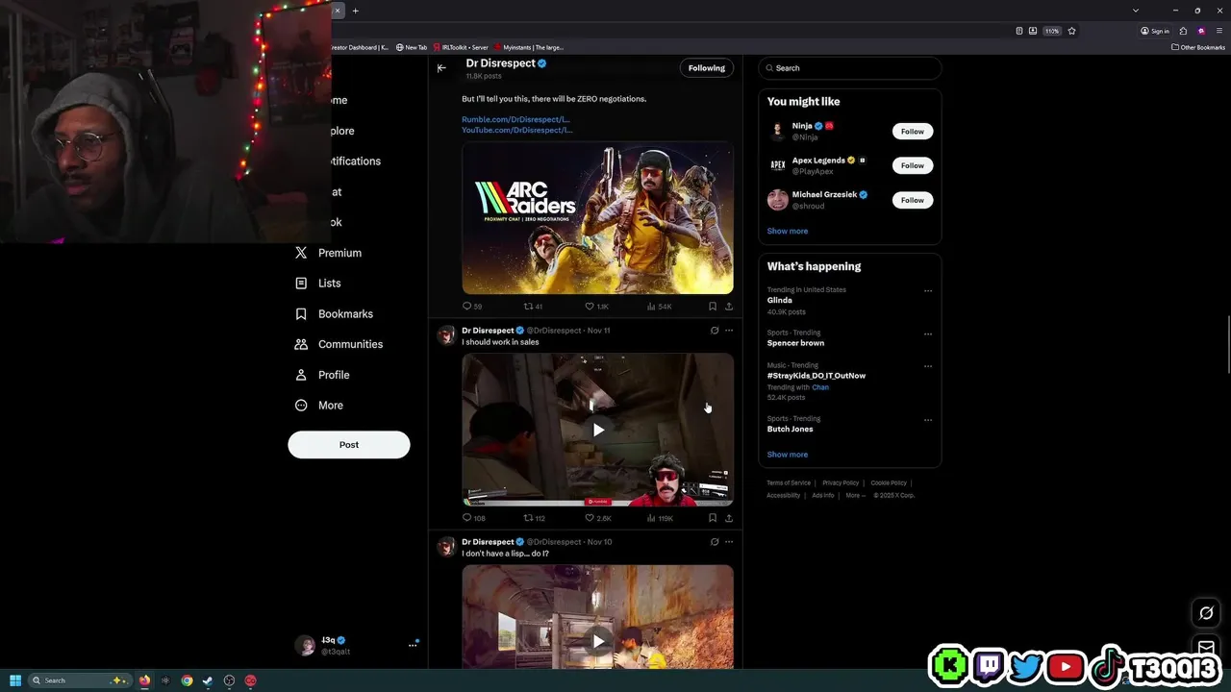Open Communities in the sidebar
The height and width of the screenshot is (692, 1231).
(338, 344)
